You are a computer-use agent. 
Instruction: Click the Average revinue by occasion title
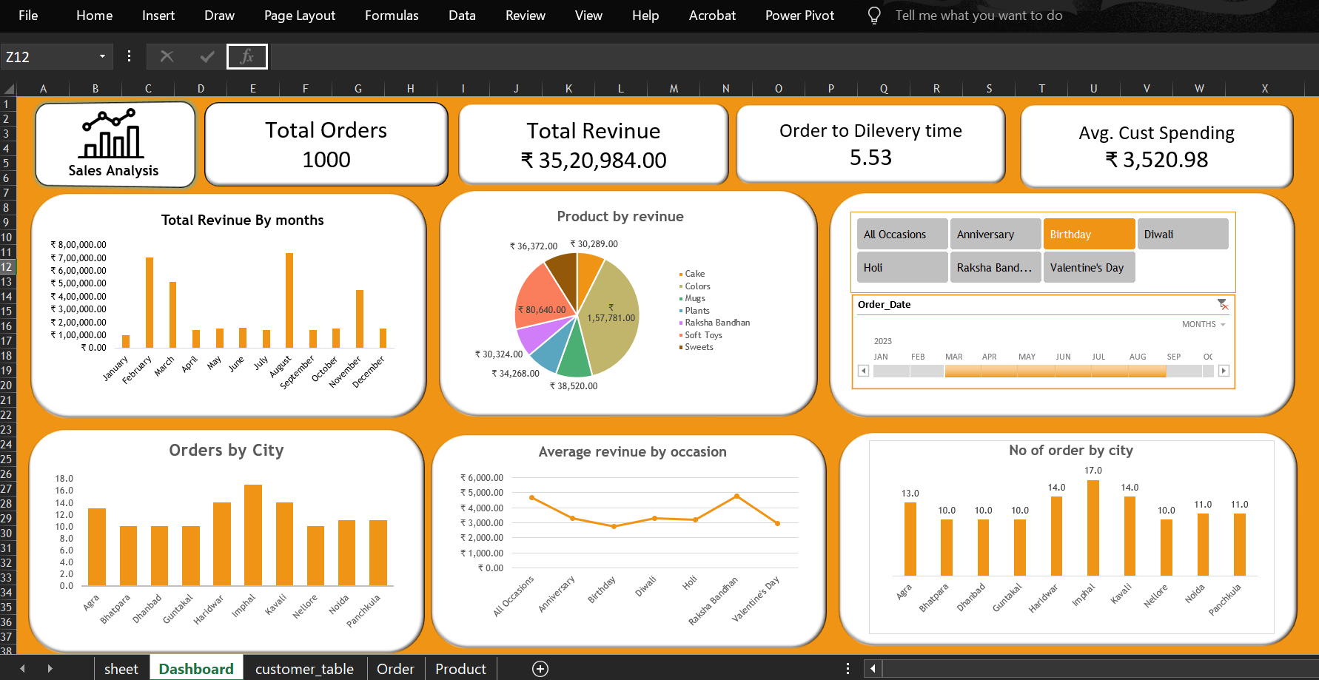point(633,451)
